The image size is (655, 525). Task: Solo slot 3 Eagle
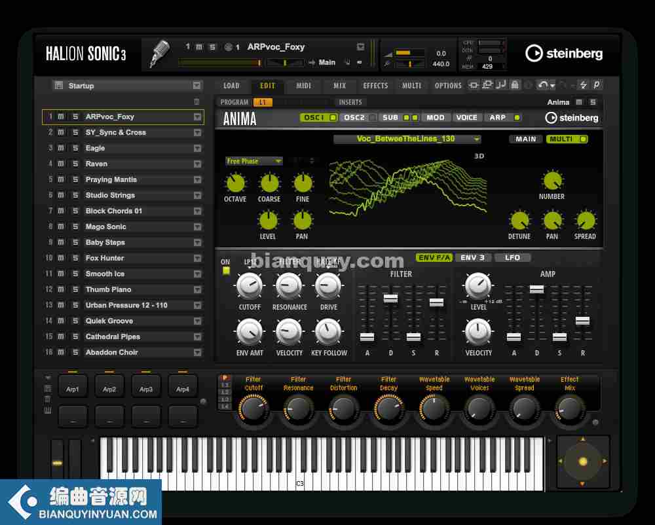pyautogui.click(x=75, y=148)
